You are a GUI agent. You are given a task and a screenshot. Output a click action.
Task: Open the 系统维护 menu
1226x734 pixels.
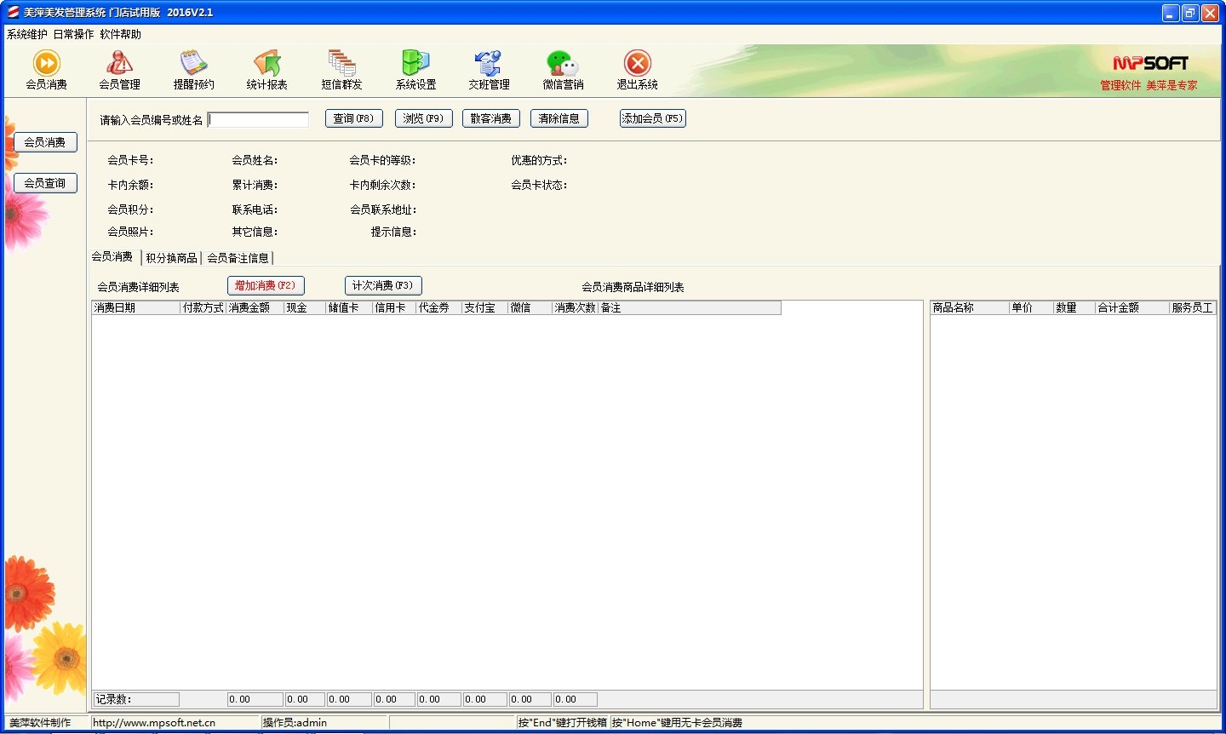[27, 34]
